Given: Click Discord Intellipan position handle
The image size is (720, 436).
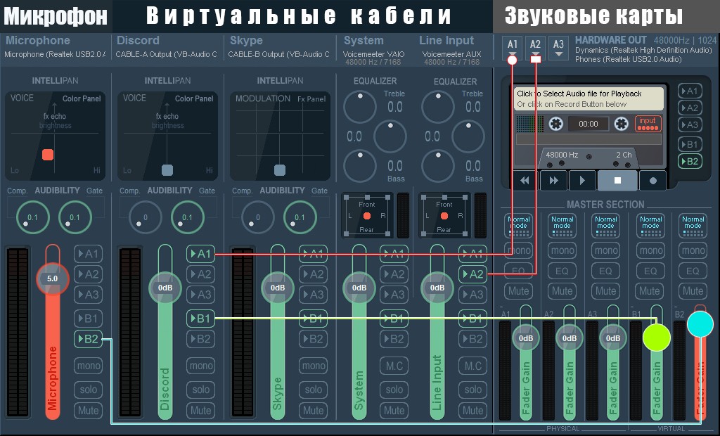Looking at the screenshot, I should pyautogui.click(x=167, y=170).
